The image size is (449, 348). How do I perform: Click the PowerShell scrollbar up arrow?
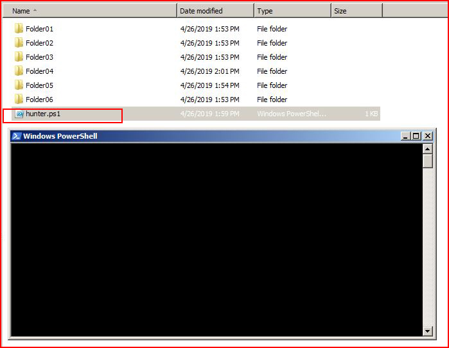coord(428,149)
